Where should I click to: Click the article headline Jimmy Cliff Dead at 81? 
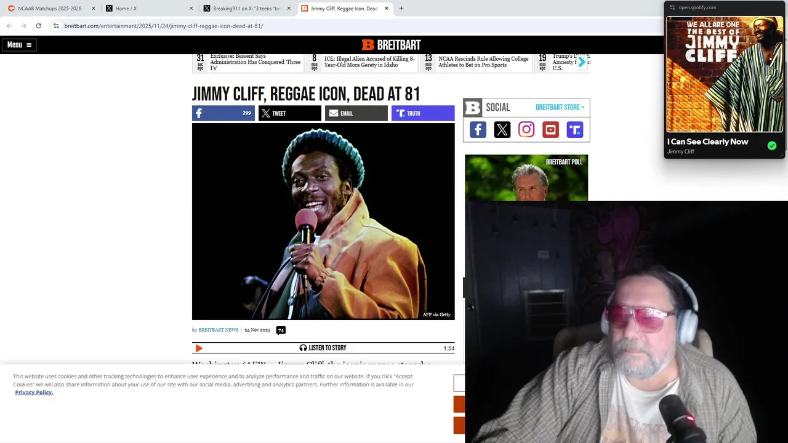coord(306,94)
